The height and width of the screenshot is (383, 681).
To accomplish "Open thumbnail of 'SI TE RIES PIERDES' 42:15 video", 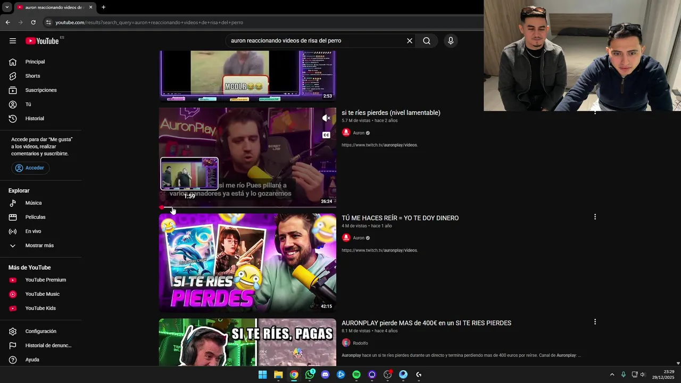I will (247, 263).
